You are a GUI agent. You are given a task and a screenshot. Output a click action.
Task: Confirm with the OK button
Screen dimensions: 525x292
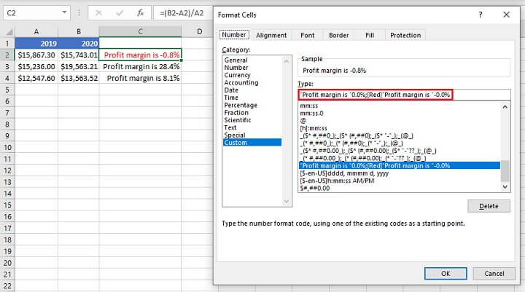pos(446,273)
